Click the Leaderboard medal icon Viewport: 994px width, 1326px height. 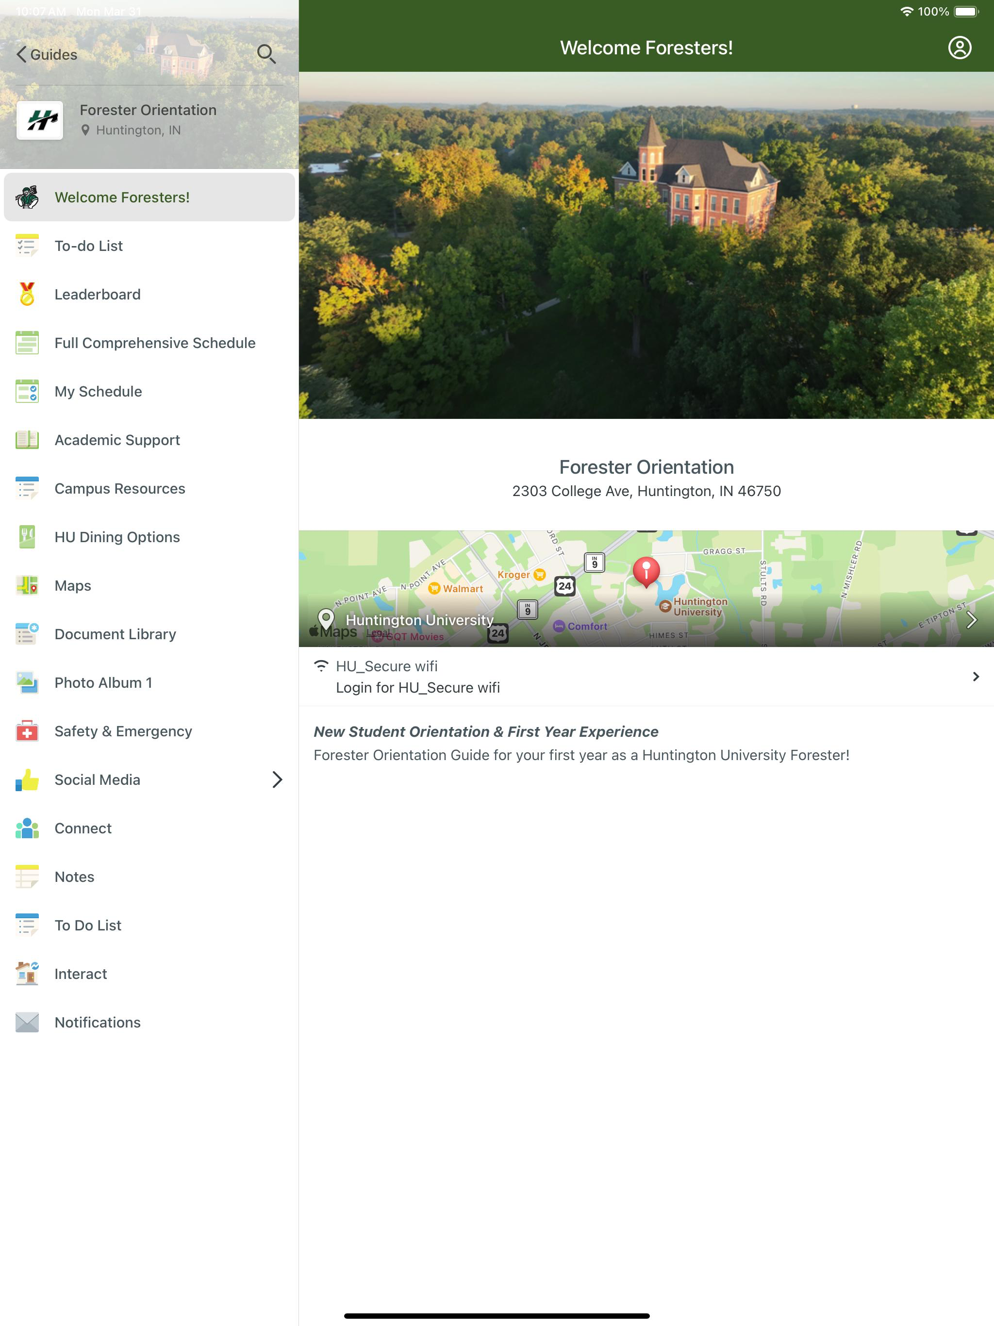click(27, 294)
